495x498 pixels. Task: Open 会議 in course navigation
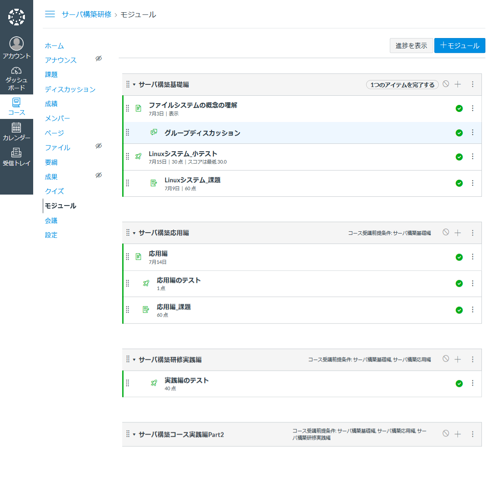(x=51, y=220)
